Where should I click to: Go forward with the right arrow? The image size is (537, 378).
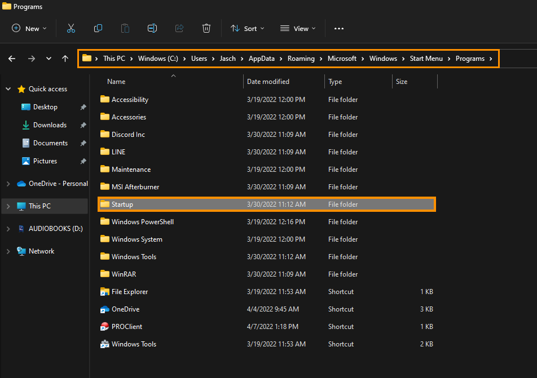click(32, 59)
